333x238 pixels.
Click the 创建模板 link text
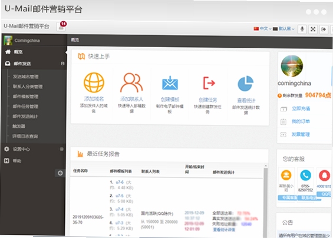(x=170, y=100)
